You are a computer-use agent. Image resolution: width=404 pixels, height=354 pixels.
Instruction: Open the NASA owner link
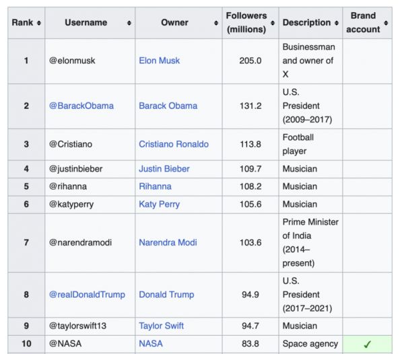151,344
